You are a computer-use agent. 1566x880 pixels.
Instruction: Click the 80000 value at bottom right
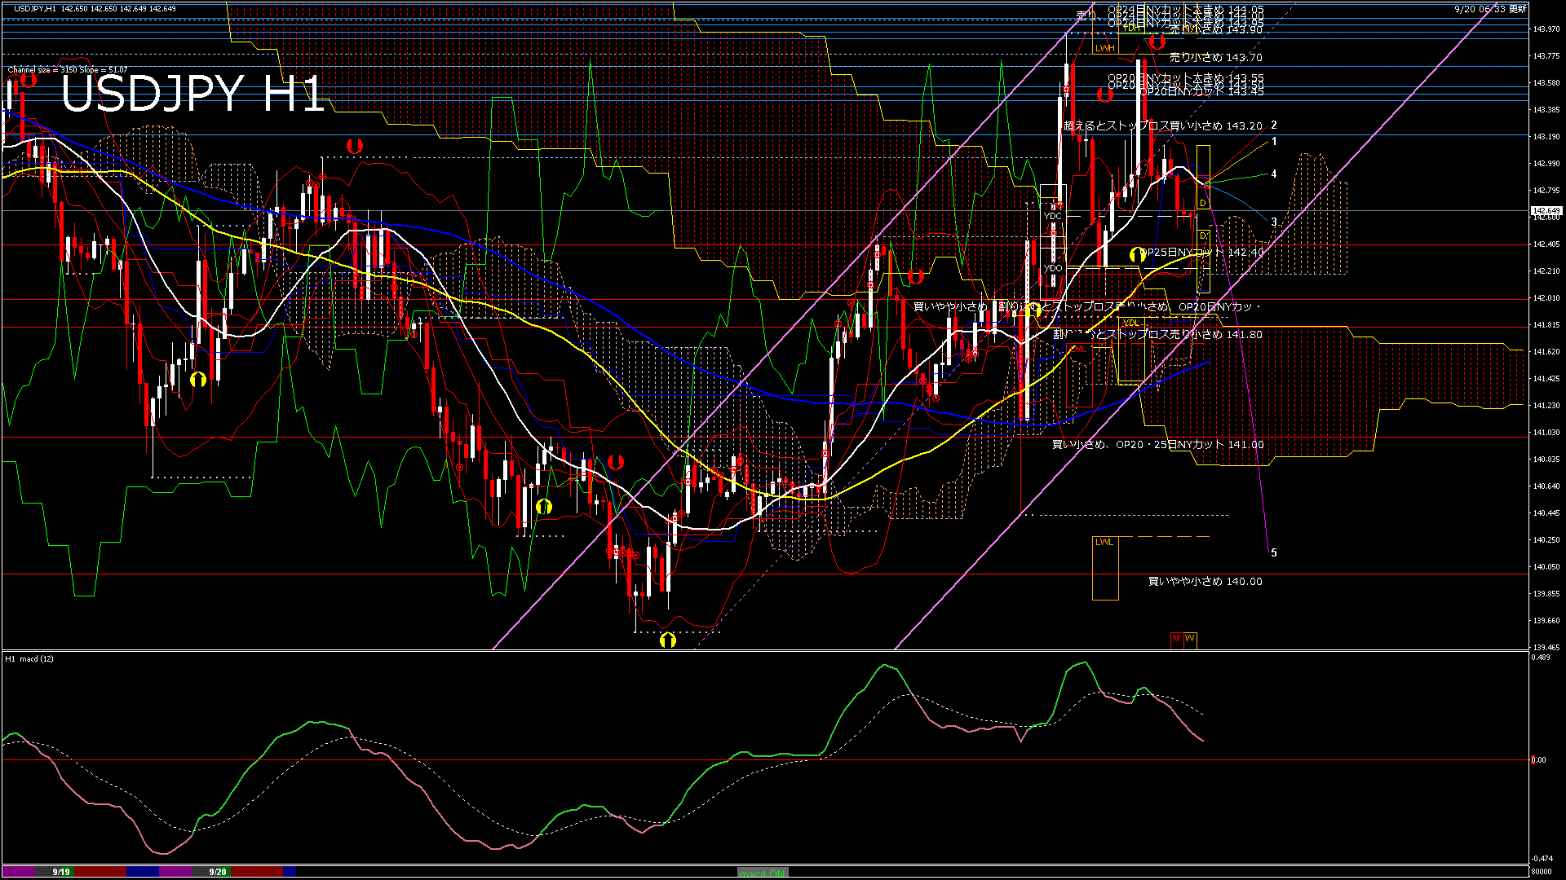1542,872
